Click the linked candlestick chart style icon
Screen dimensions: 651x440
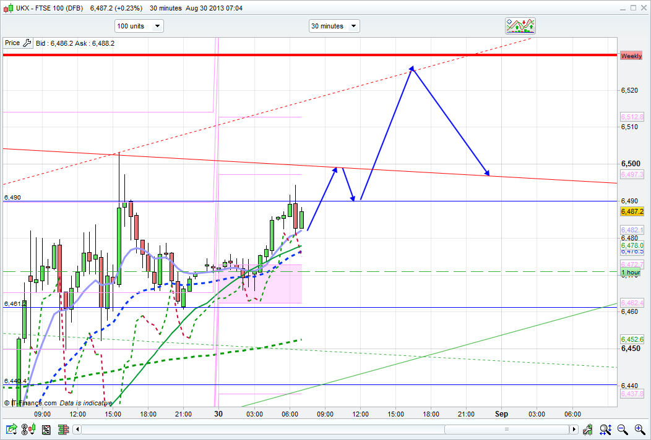click(28, 429)
